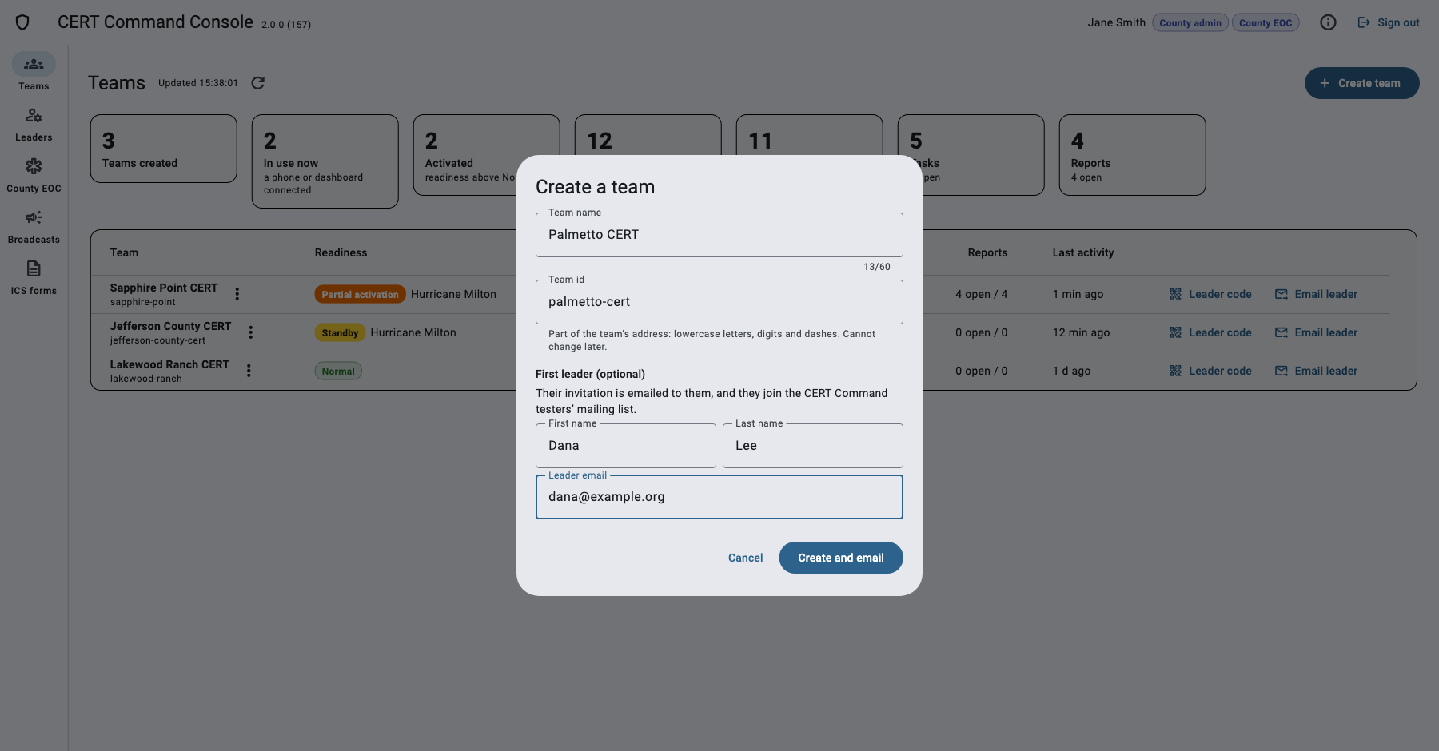Click the Readiness column header
1439x751 pixels.
tap(341, 252)
